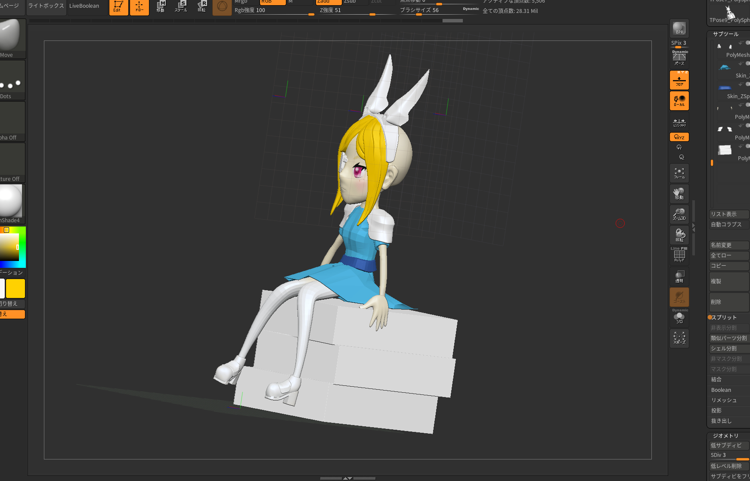Collapse the Subtool (サブツール) panel header
The image size is (750, 481).
726,34
